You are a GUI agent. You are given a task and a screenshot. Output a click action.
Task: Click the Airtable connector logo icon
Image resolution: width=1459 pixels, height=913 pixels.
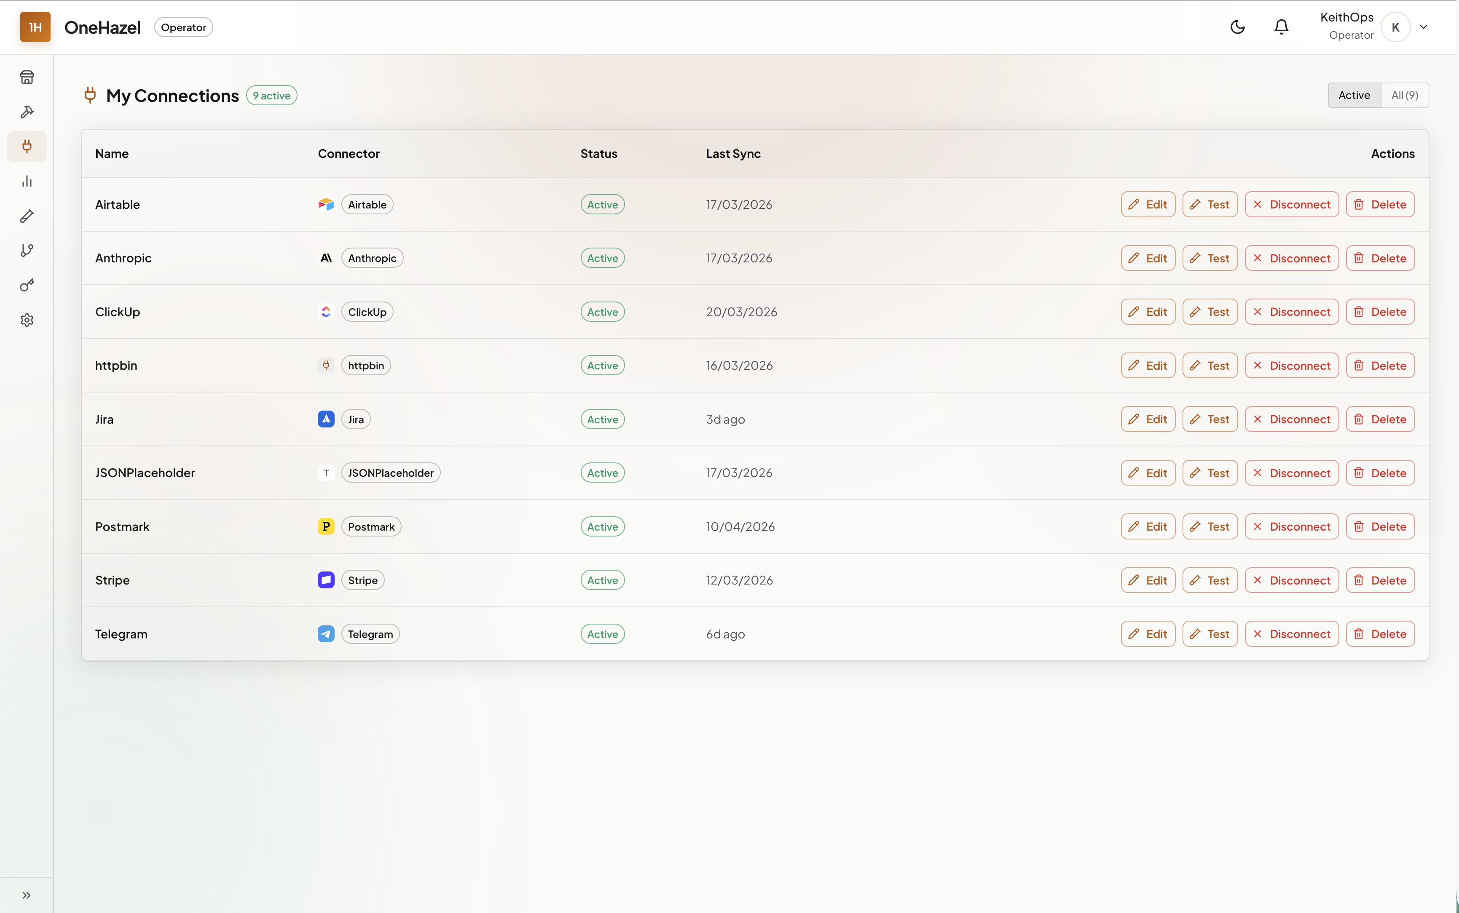(x=326, y=205)
